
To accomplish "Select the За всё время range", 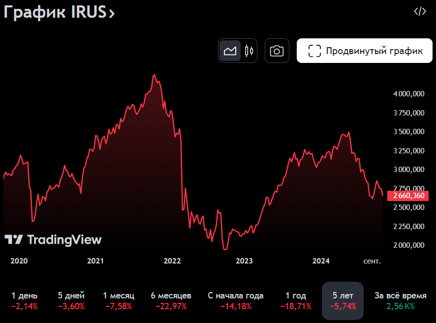I will [401, 301].
